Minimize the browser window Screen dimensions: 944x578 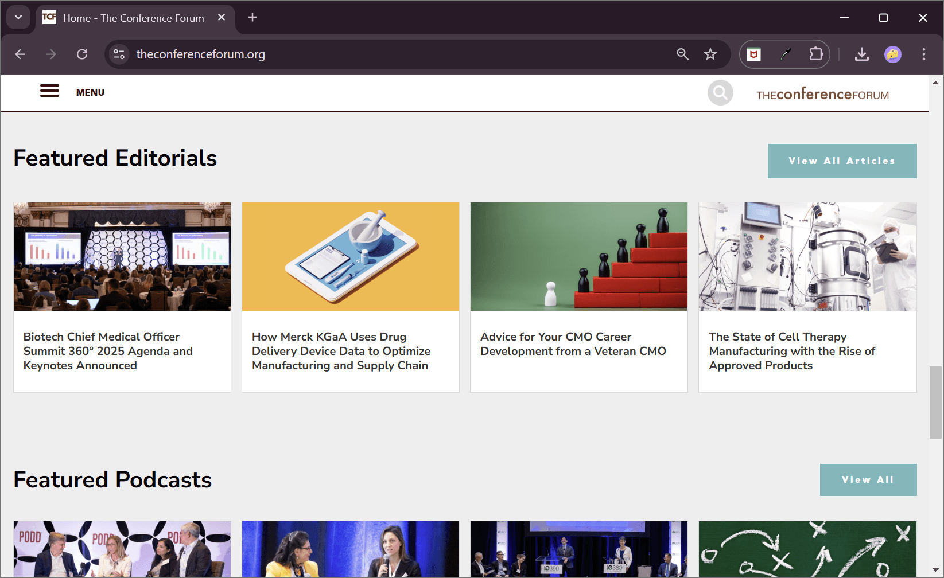click(844, 18)
